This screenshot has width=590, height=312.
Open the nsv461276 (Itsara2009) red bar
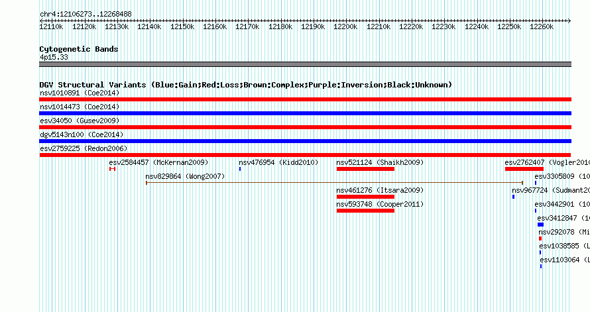pos(365,197)
